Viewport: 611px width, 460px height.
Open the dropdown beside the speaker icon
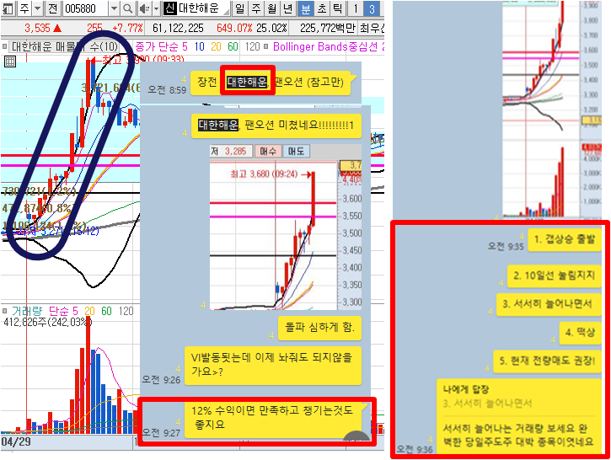coord(156,8)
